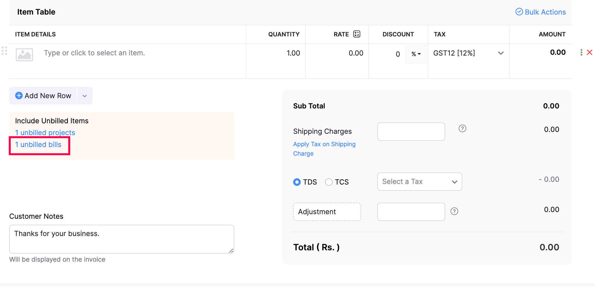The image size is (595, 287).
Task: Grab the row drag handle dots
Action: coord(4,51)
